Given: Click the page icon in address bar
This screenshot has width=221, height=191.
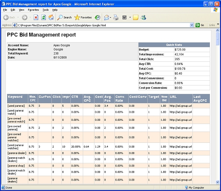Looking at the screenshot, I should [x=15, y=25].
